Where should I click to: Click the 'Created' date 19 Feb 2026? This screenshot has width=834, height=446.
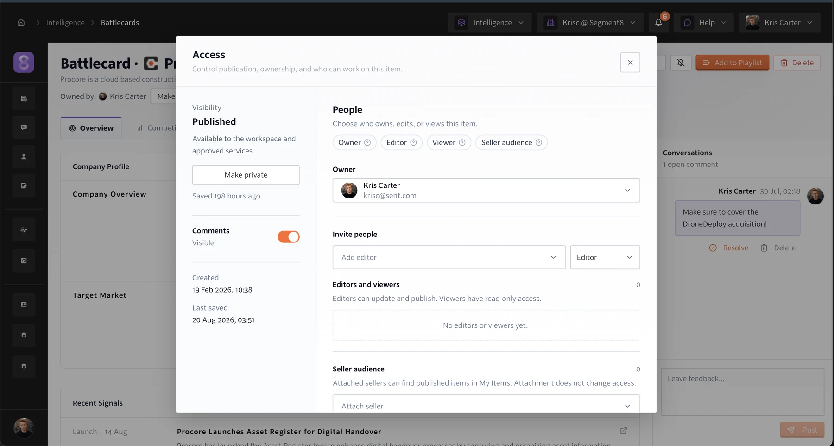click(222, 290)
